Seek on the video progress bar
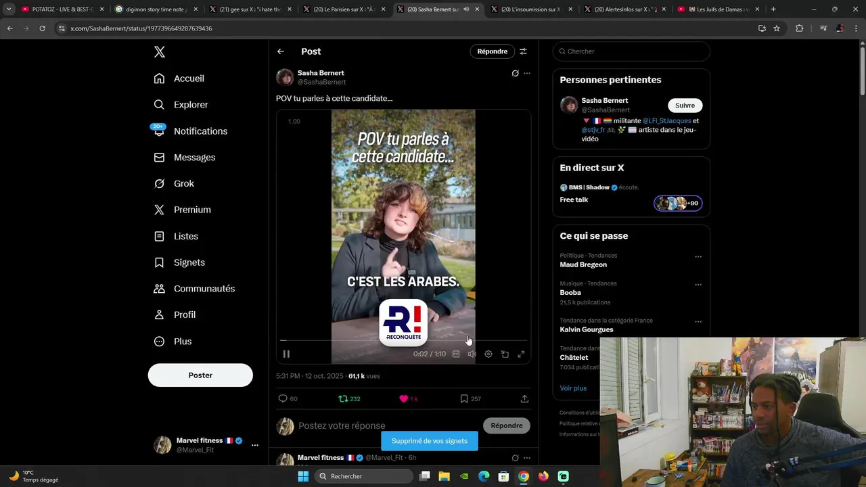 pos(403,341)
